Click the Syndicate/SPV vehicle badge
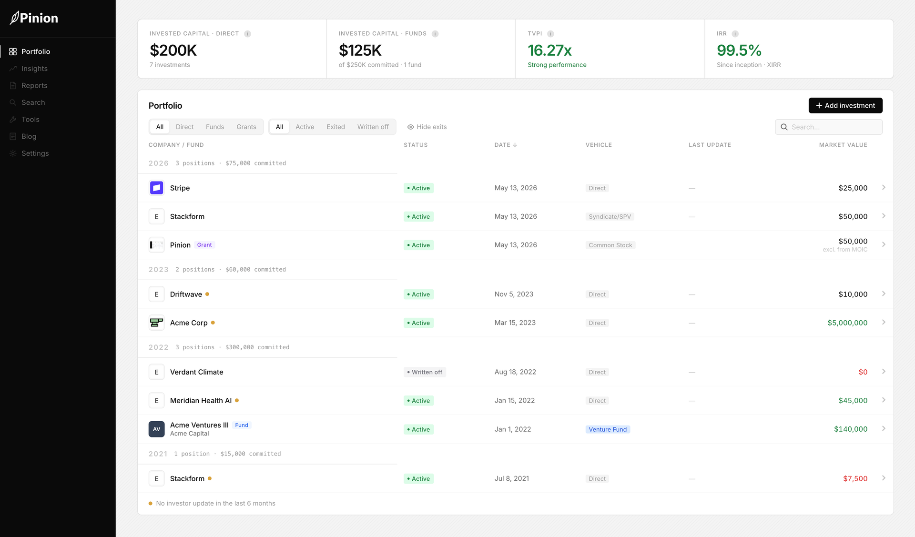 click(x=610, y=217)
